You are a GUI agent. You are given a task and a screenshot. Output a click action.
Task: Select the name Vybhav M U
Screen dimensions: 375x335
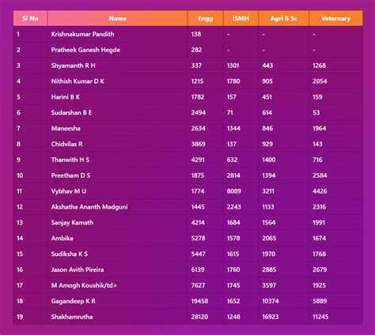coord(69,191)
